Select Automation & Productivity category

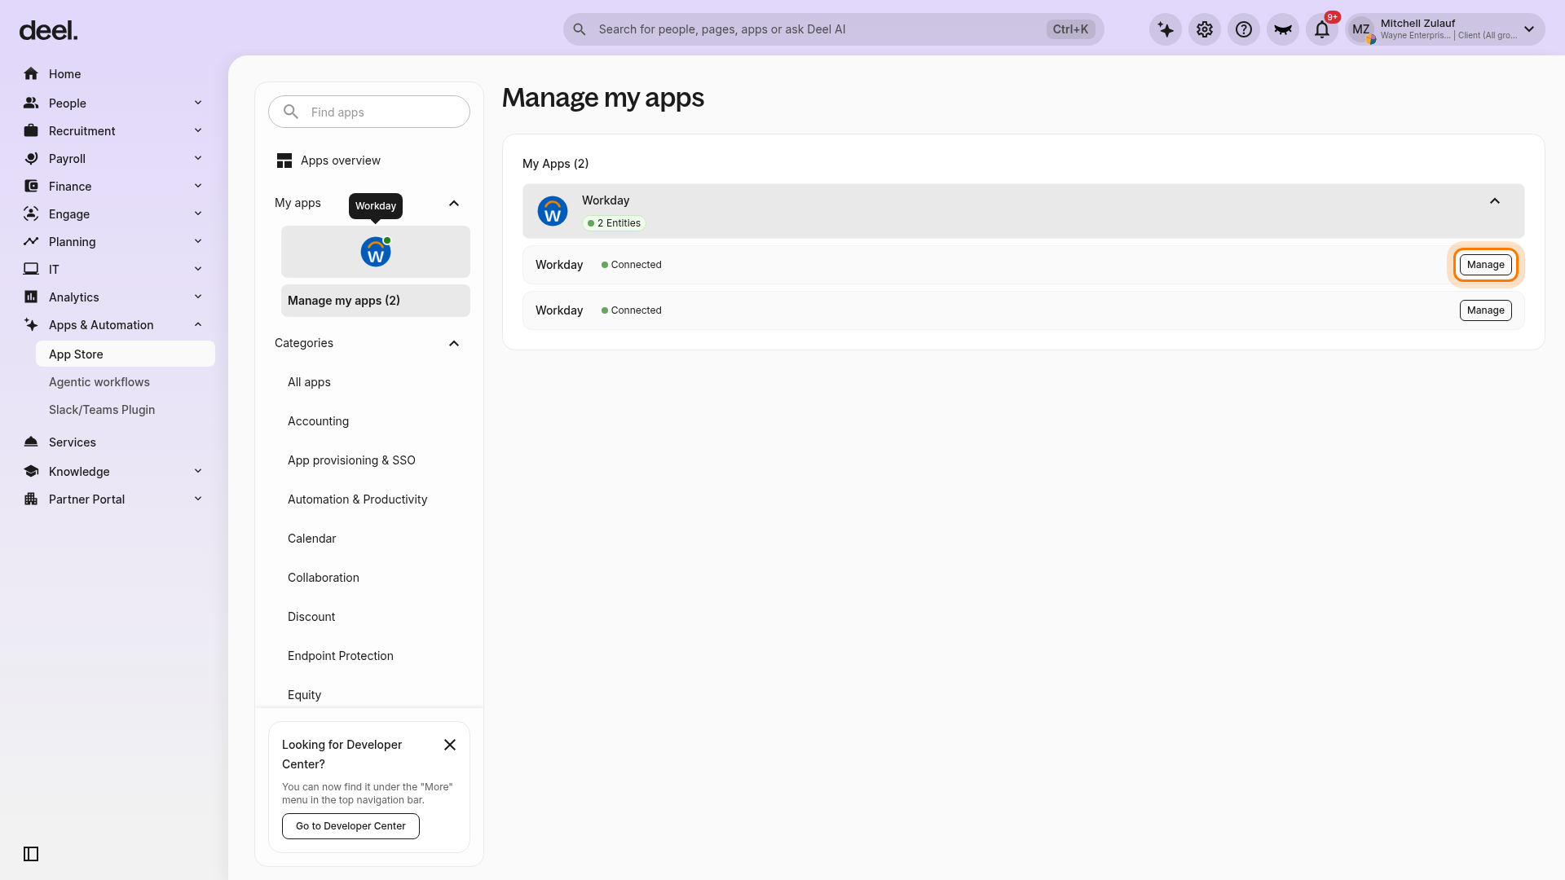point(357,499)
